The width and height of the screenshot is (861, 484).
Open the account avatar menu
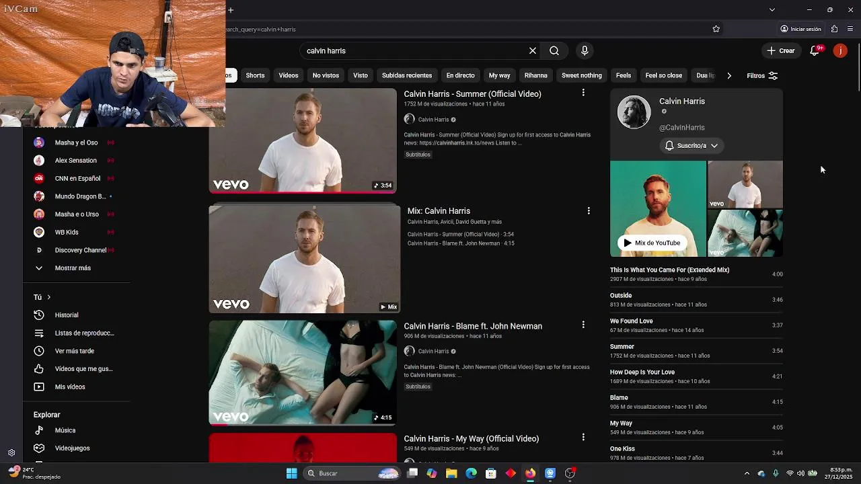tap(840, 50)
